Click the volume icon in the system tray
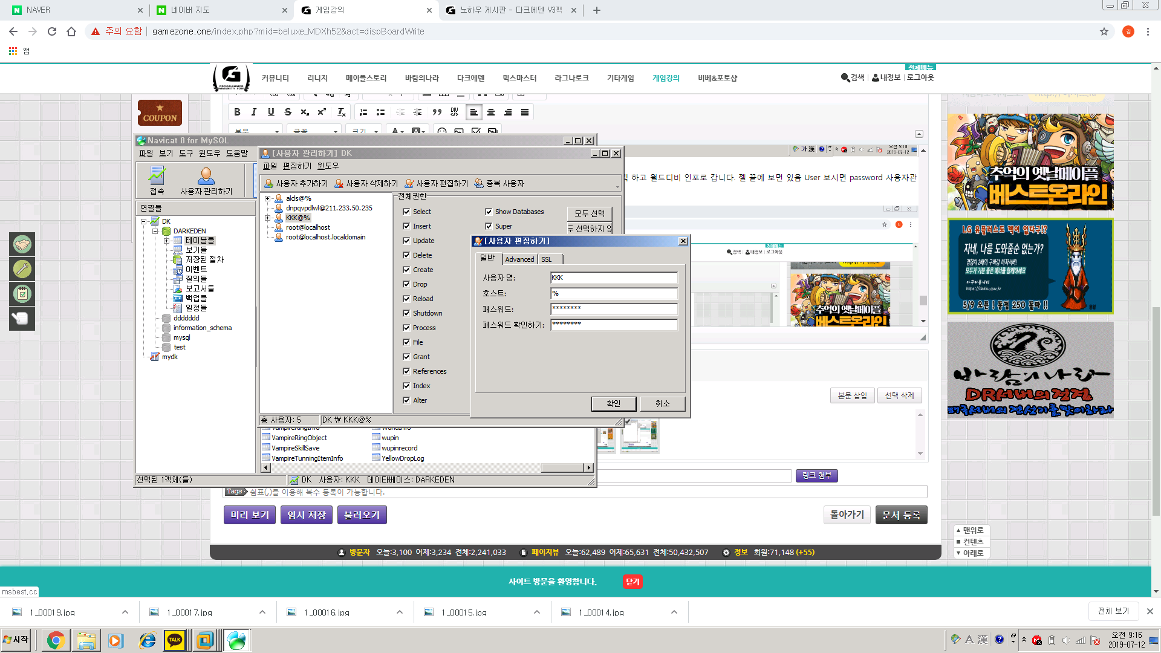This screenshot has width=1161, height=653. 1065,640
